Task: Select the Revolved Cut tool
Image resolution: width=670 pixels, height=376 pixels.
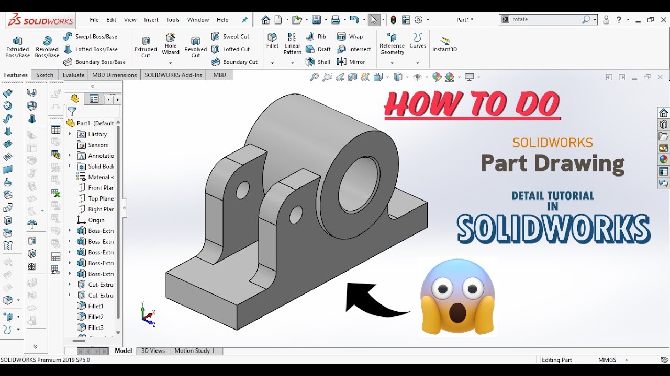Action: (196, 47)
